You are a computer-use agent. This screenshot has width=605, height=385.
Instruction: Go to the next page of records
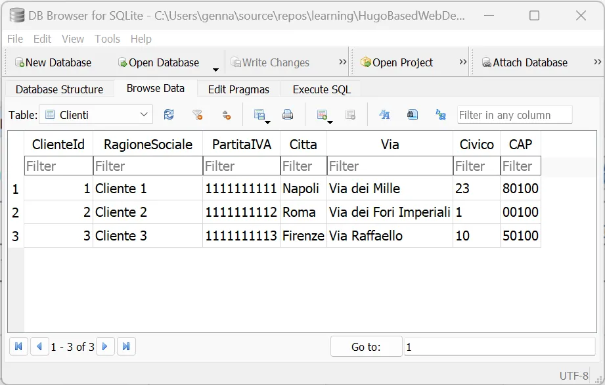(x=105, y=346)
